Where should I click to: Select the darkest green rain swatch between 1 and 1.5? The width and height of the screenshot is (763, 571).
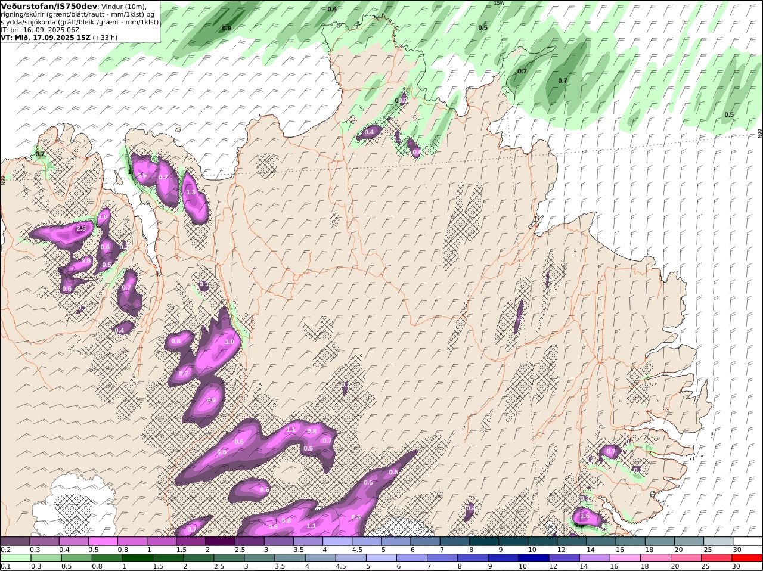click(x=137, y=558)
